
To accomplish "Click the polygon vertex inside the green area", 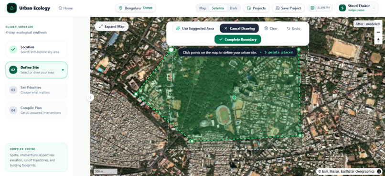I will point(234,98).
